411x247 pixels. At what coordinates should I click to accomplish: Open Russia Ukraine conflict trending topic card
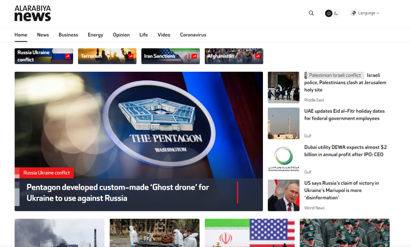(44, 56)
